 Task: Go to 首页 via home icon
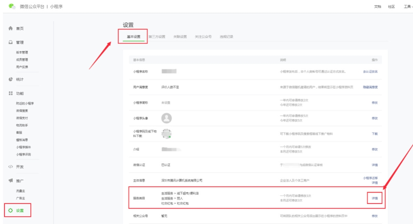click(x=11, y=29)
